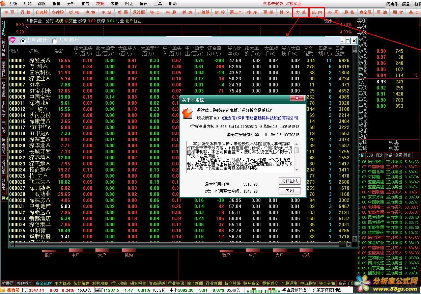Image resolution: width=421 pixels, height=294 pixels.
Task: Click the 最新 column header
Action: tap(59, 51)
